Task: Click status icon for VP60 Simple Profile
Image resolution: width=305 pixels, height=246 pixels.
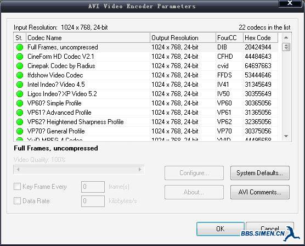Action: point(20,103)
